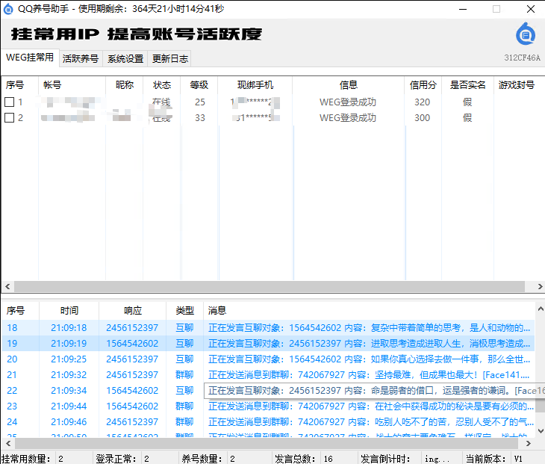The image size is (545, 464).
Task: Select log row 22 at 21:09:34
Action: point(268,390)
